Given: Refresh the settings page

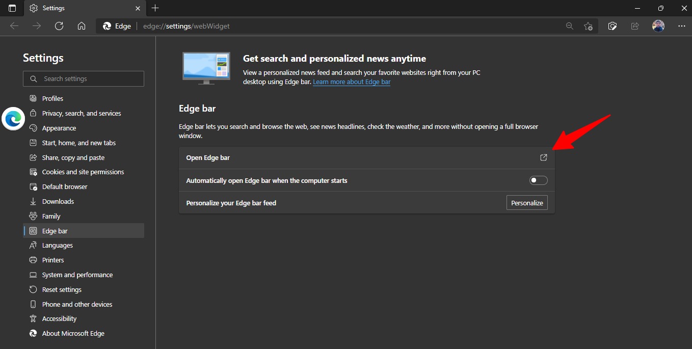Looking at the screenshot, I should tap(59, 26).
